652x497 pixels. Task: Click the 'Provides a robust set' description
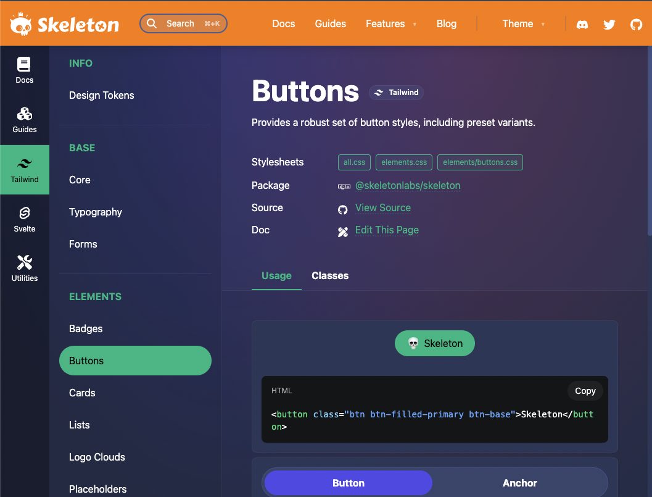[x=394, y=122]
